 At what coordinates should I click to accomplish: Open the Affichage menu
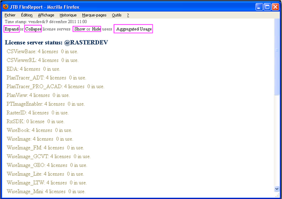pyautogui.click(x=46, y=15)
